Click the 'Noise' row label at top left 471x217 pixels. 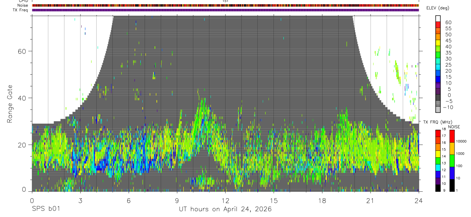pyautogui.click(x=23, y=5)
